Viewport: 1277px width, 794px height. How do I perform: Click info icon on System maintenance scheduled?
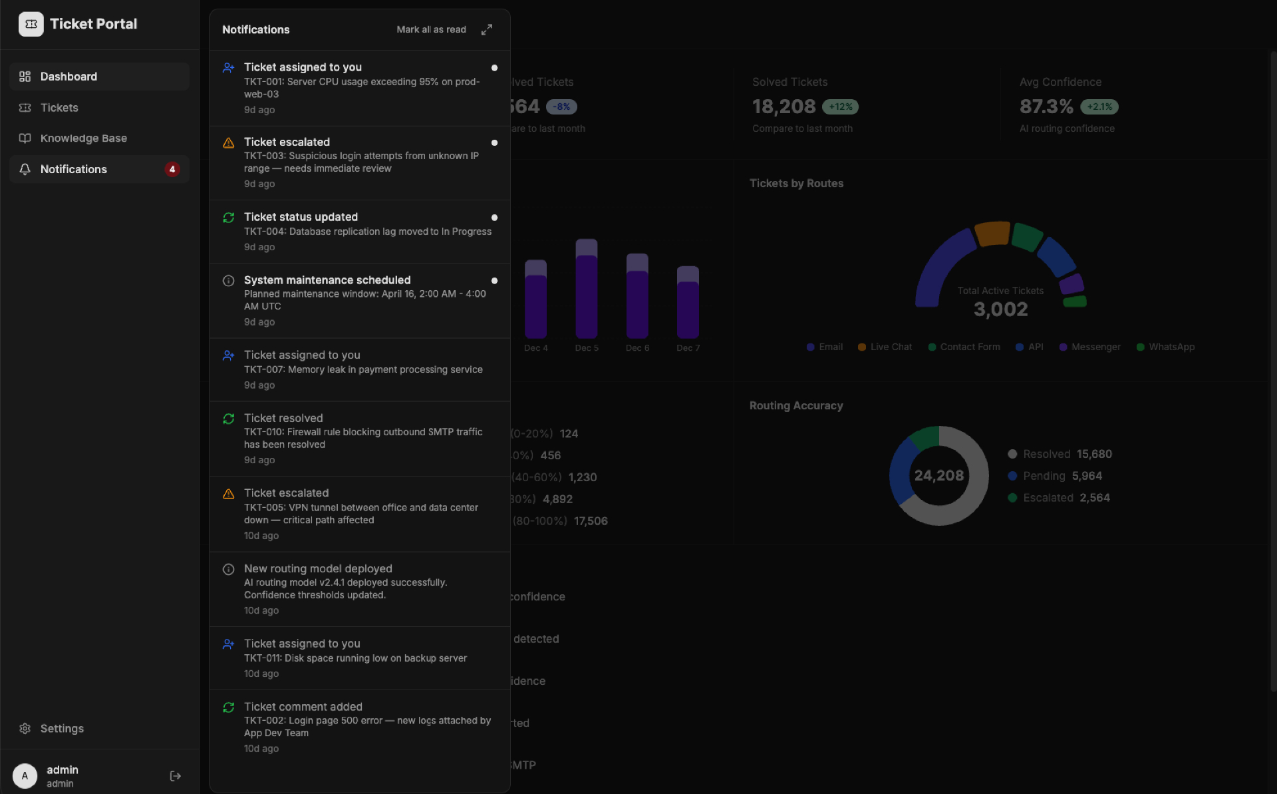click(228, 281)
